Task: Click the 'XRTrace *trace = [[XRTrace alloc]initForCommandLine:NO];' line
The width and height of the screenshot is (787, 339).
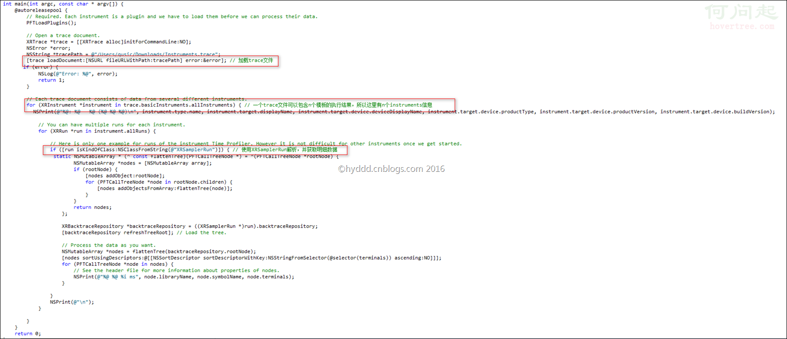Action: [109, 42]
